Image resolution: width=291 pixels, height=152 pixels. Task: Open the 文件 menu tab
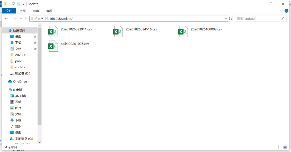(x=9, y=11)
